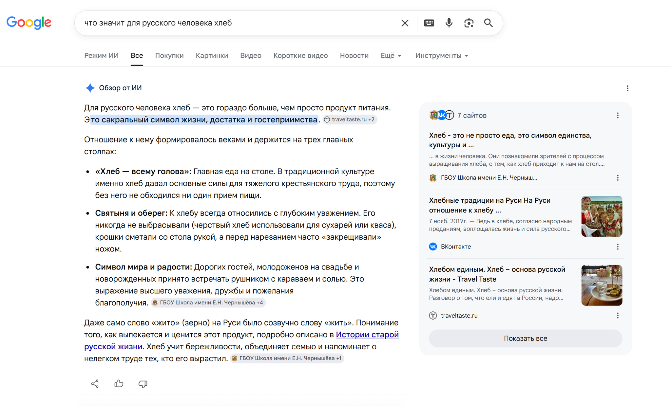
Task: Click the traveltaste.ru favicon icon
Action: coord(433,316)
